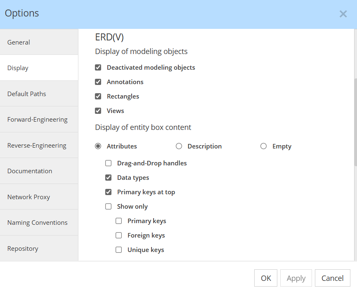Screen dimensions: 357x292
Task: Select the Documentation tab
Action: point(39,171)
